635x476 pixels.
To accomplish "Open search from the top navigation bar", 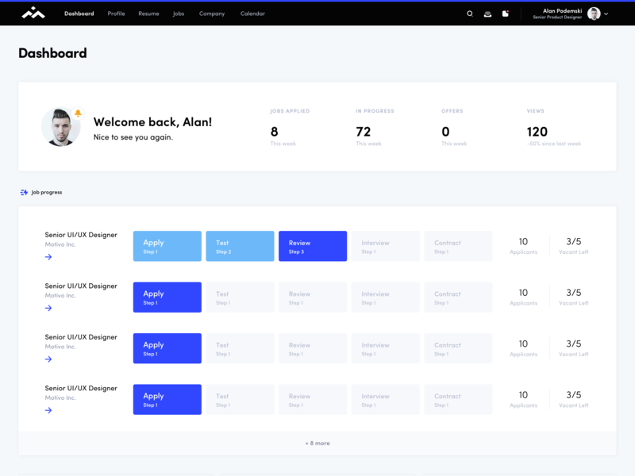I will [469, 13].
